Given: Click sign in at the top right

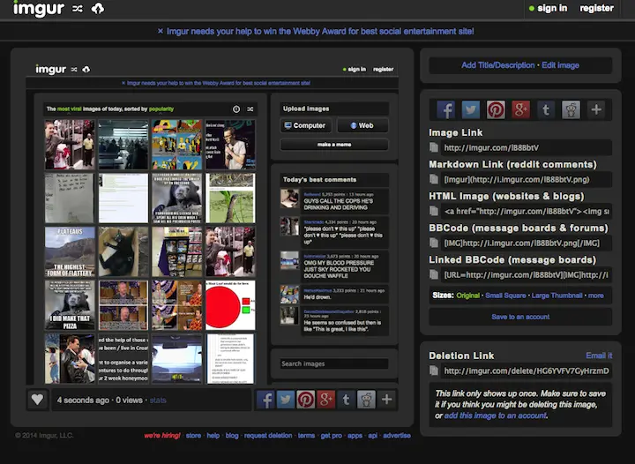Looking at the screenshot, I should (552, 9).
